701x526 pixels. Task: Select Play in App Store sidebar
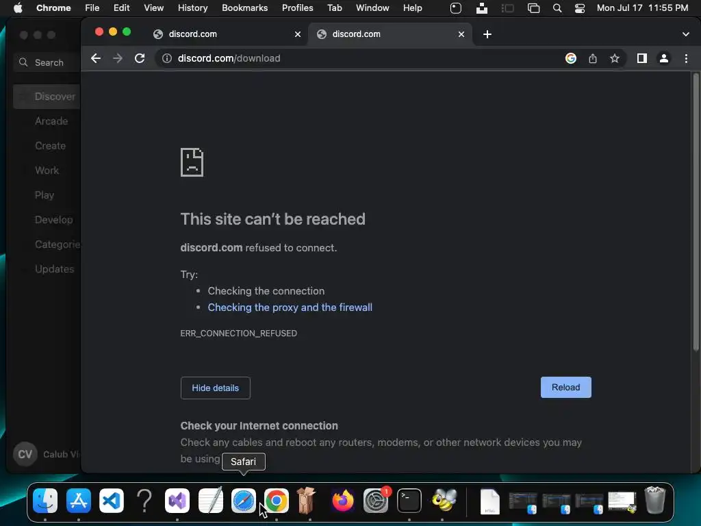(44, 195)
